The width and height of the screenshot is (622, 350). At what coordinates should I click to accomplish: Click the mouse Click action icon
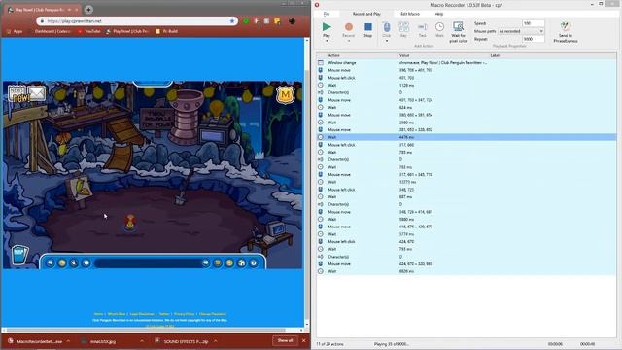point(387,27)
